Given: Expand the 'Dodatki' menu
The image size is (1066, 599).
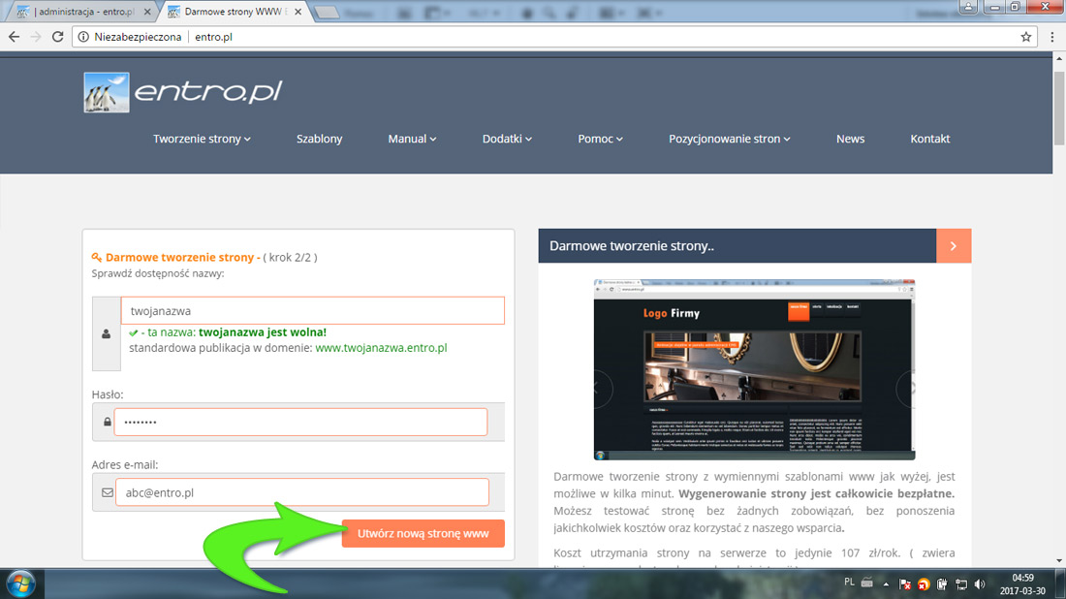Looking at the screenshot, I should tap(507, 139).
